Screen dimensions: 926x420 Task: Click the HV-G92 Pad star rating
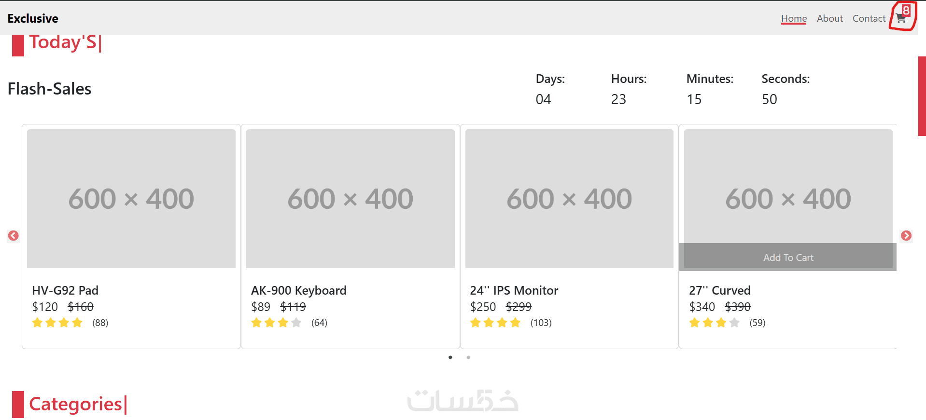(x=57, y=323)
